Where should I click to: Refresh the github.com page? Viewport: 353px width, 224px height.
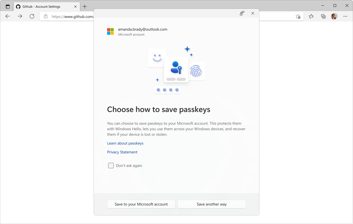(32, 16)
